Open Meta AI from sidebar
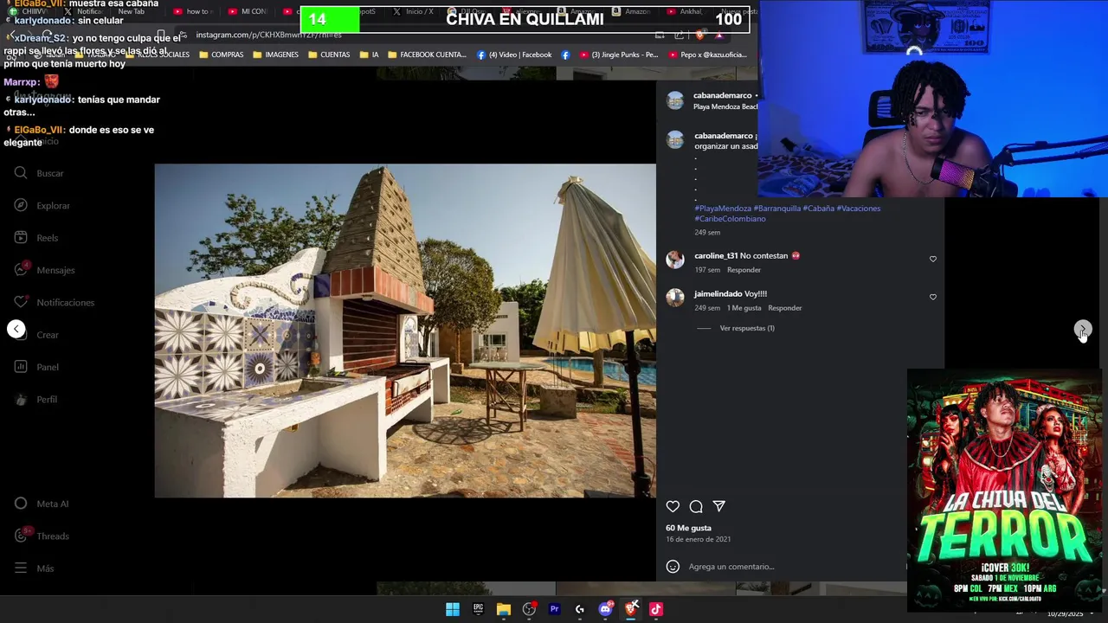The image size is (1108, 623). click(x=42, y=504)
